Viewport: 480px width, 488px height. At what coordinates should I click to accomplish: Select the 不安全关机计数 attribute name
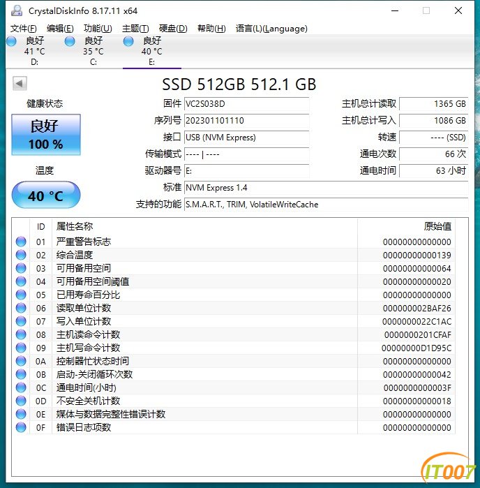[x=88, y=401]
